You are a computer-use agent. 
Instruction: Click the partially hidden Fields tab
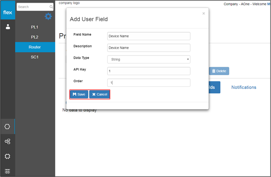pyautogui.click(x=214, y=87)
